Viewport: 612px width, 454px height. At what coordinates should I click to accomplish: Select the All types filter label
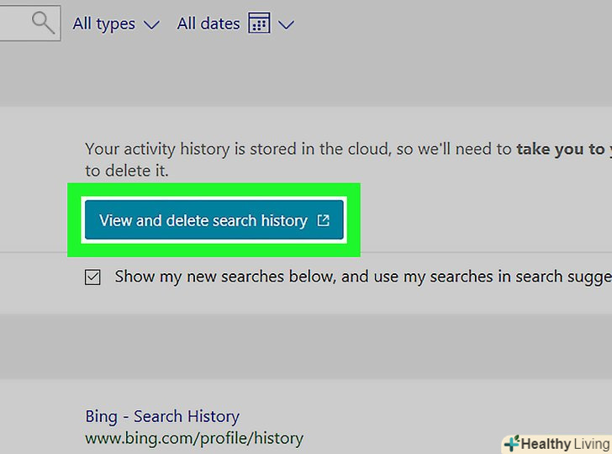(104, 24)
